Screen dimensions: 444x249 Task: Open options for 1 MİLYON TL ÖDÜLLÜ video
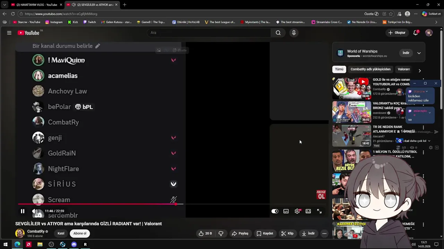point(423,152)
